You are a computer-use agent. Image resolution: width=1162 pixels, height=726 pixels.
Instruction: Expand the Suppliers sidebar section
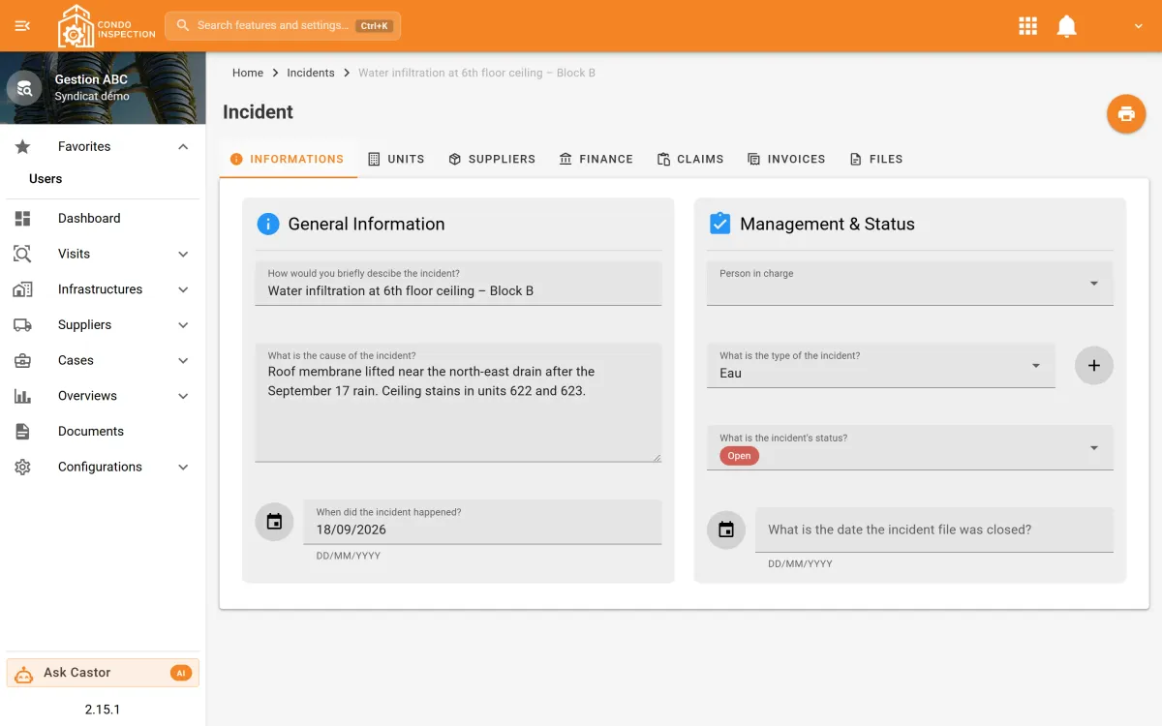[x=103, y=325]
